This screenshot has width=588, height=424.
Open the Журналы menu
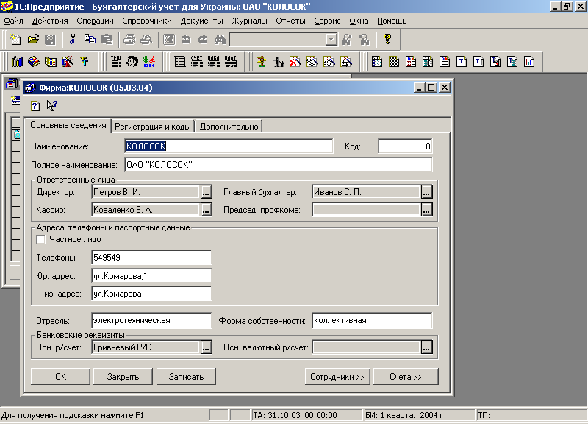pos(249,21)
